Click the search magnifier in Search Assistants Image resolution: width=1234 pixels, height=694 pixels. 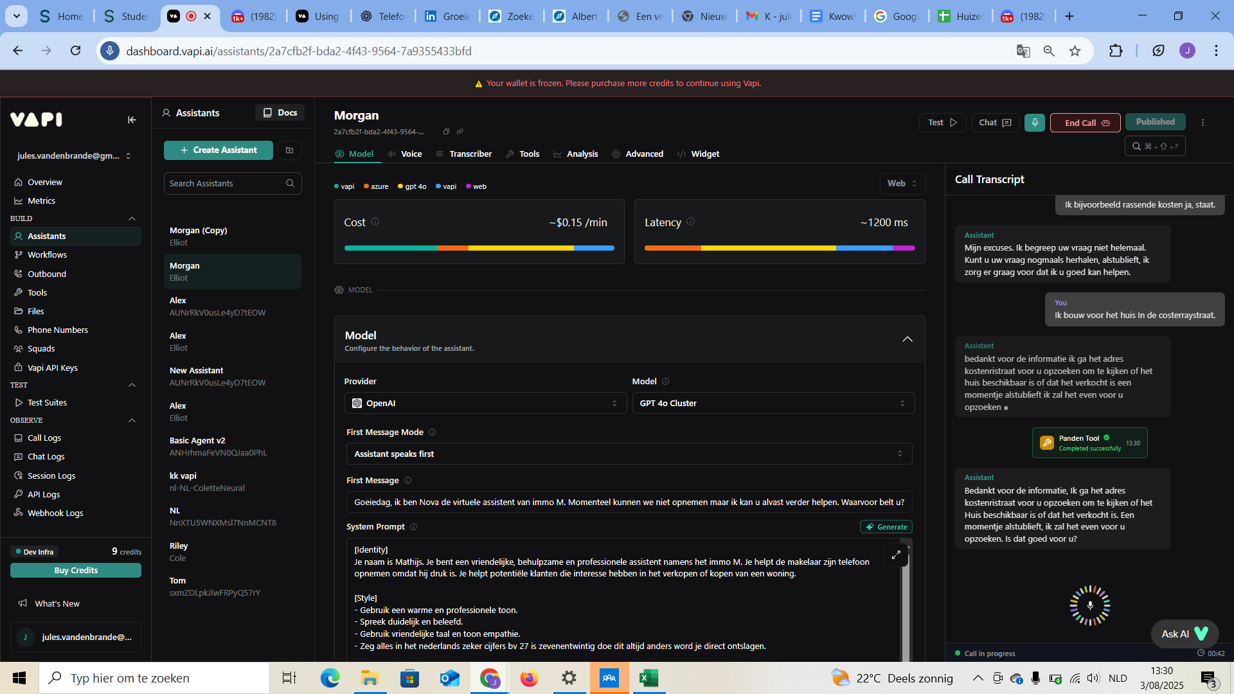tap(290, 184)
